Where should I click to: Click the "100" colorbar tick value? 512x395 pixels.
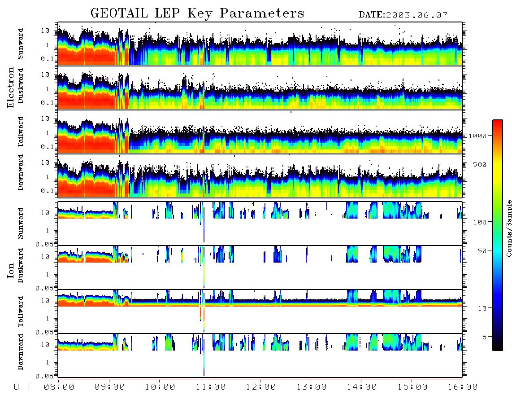tap(480, 222)
